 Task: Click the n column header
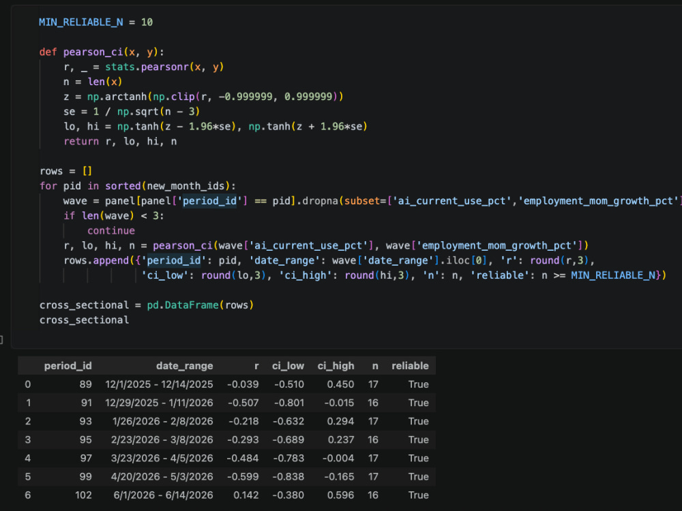375,366
